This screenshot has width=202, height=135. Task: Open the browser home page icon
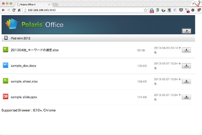tap(19, 10)
